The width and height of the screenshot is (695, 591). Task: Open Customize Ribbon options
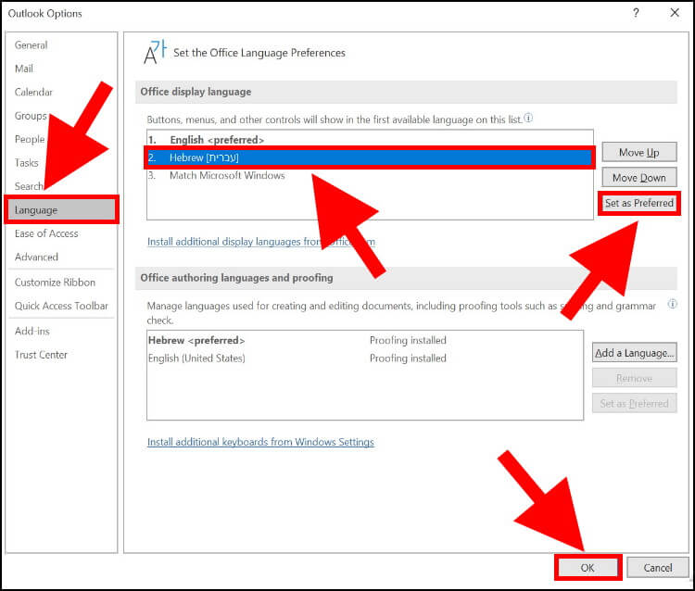coord(55,283)
